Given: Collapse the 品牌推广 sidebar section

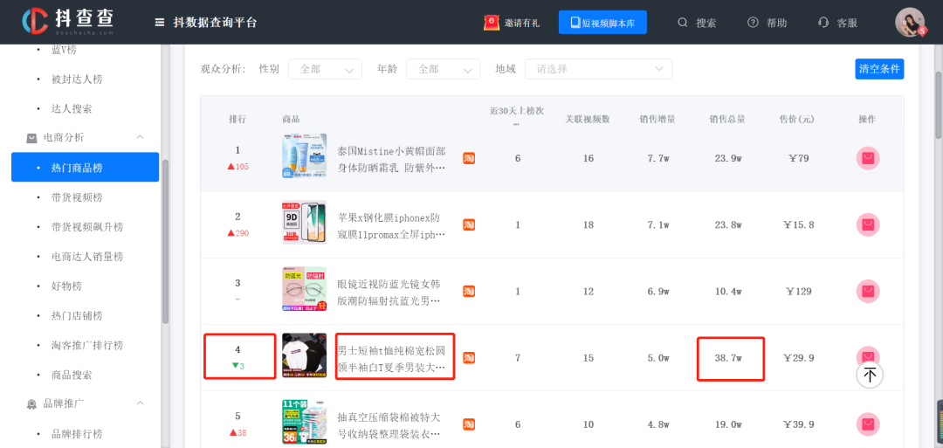Looking at the screenshot, I should coord(140,403).
